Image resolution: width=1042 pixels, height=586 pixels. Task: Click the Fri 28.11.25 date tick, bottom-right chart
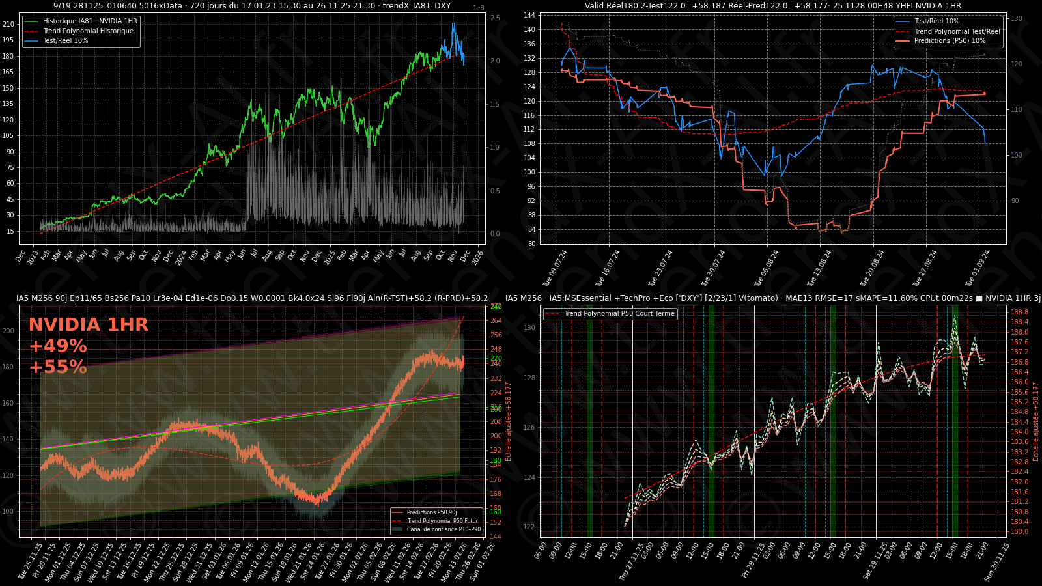755,561
